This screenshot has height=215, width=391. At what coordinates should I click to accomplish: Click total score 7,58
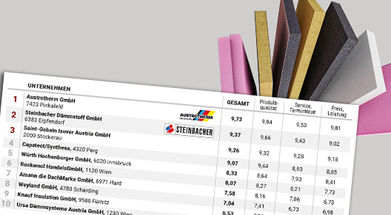[229, 193]
